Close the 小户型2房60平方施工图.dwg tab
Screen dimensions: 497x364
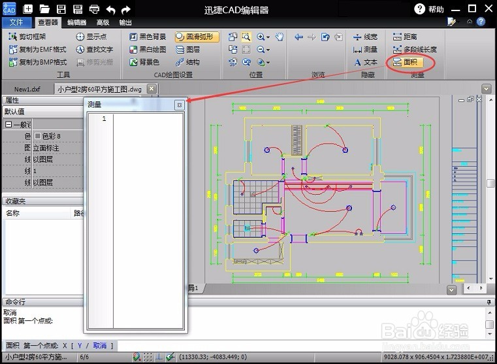tap(152, 88)
